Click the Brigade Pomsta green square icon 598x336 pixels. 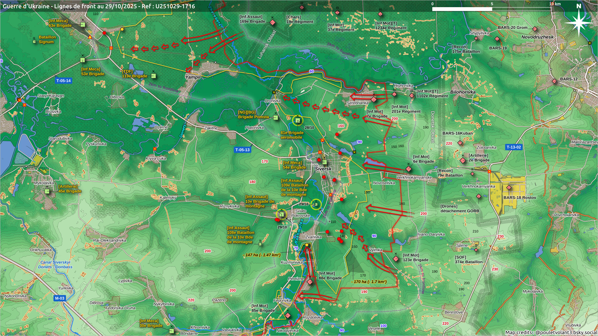tap(276, 118)
